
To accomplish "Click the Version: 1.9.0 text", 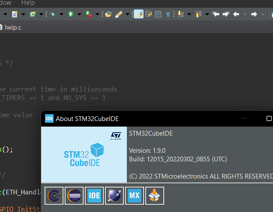I will [x=147, y=151].
